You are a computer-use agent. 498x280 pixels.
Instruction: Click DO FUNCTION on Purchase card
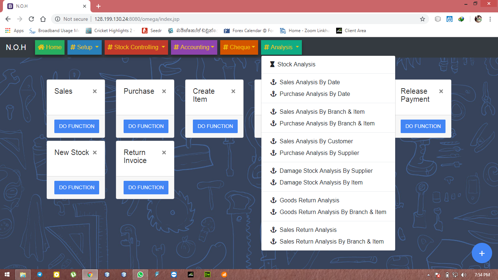click(146, 126)
